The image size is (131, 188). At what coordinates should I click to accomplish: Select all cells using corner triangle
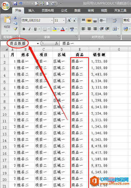(5, 49)
